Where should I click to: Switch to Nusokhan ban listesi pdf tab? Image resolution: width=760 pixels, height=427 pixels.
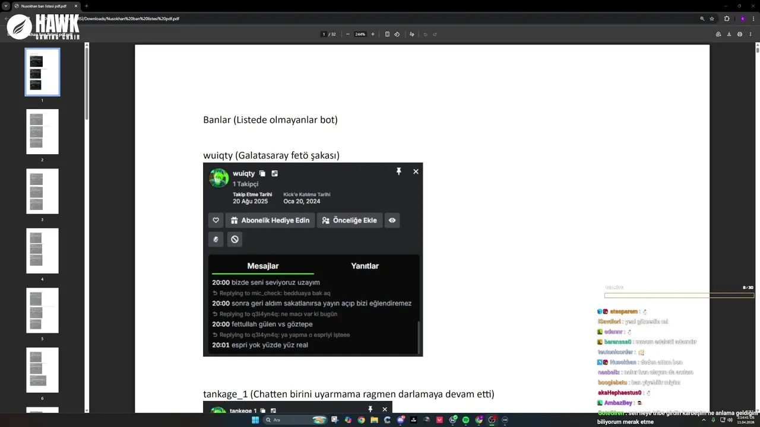(45, 6)
